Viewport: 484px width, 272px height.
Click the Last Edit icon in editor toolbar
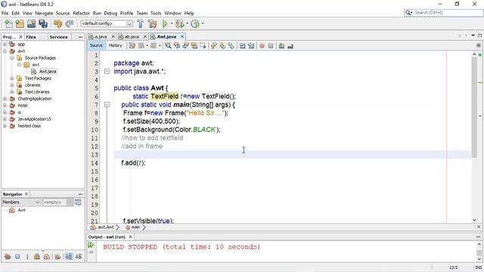pyautogui.click(x=132, y=46)
